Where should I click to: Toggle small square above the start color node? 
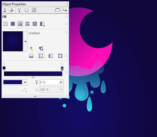(4, 64)
